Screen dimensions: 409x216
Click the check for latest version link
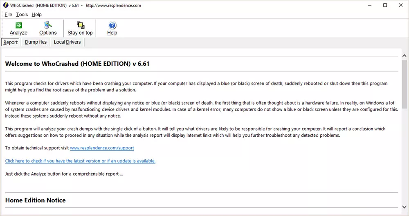click(80, 161)
